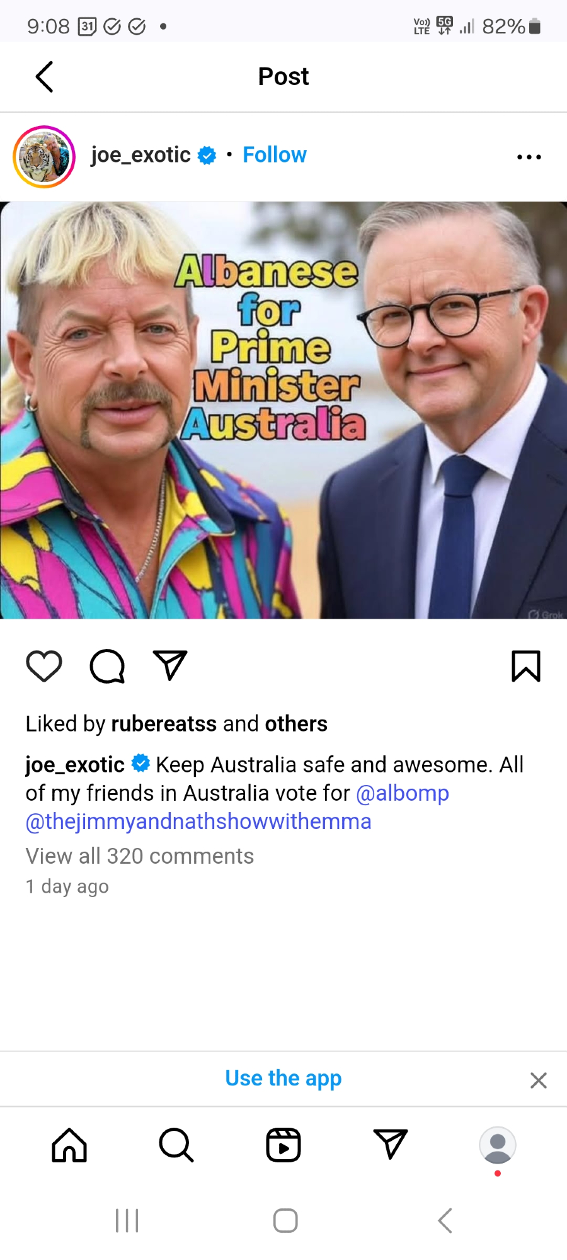
Task: Show who liked via 'others' link
Action: (x=296, y=724)
